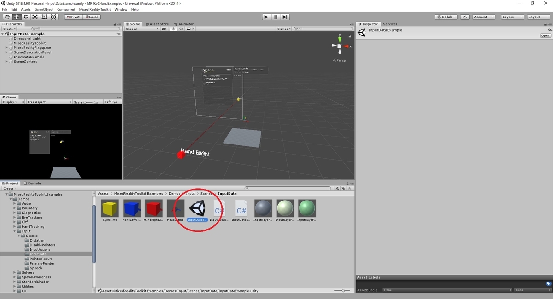Select the first C# script asset
This screenshot has height=299, width=553.
[x=219, y=211]
